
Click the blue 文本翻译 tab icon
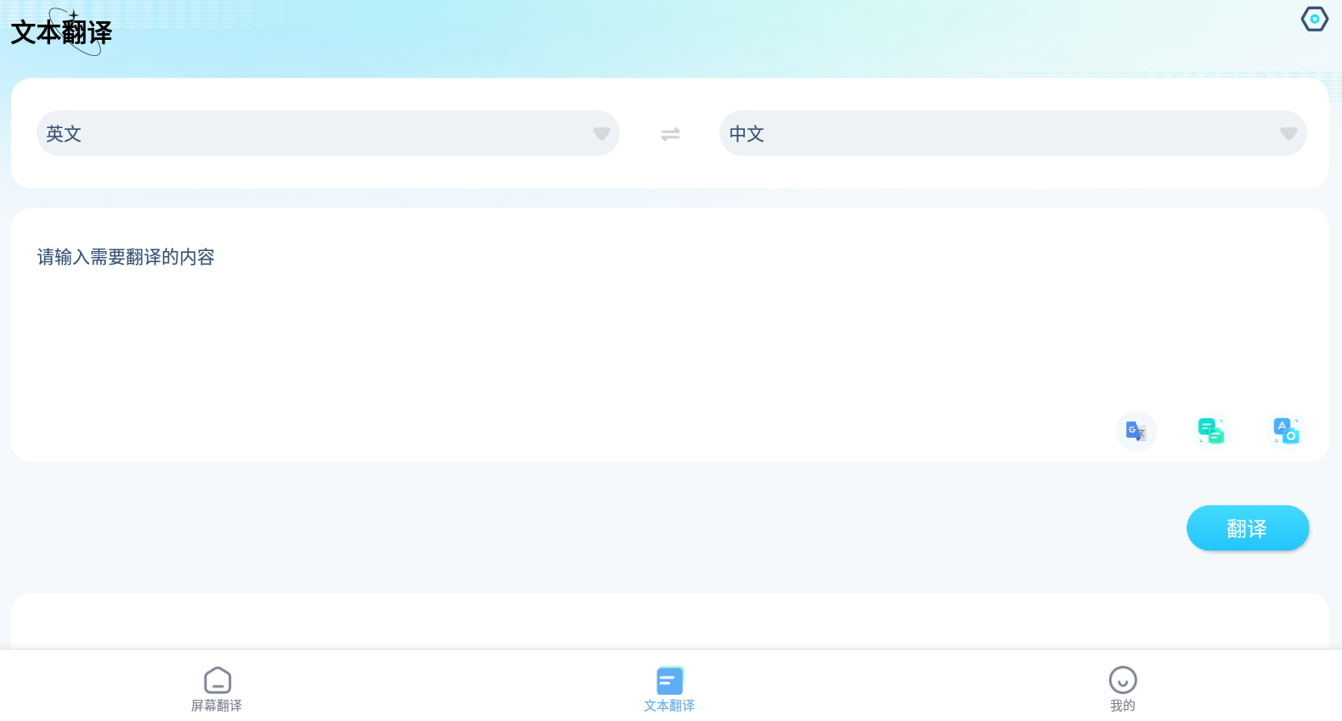(x=669, y=680)
